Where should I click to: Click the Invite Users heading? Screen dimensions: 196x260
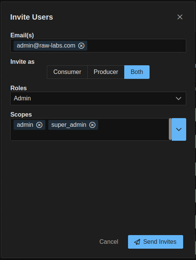click(31, 17)
